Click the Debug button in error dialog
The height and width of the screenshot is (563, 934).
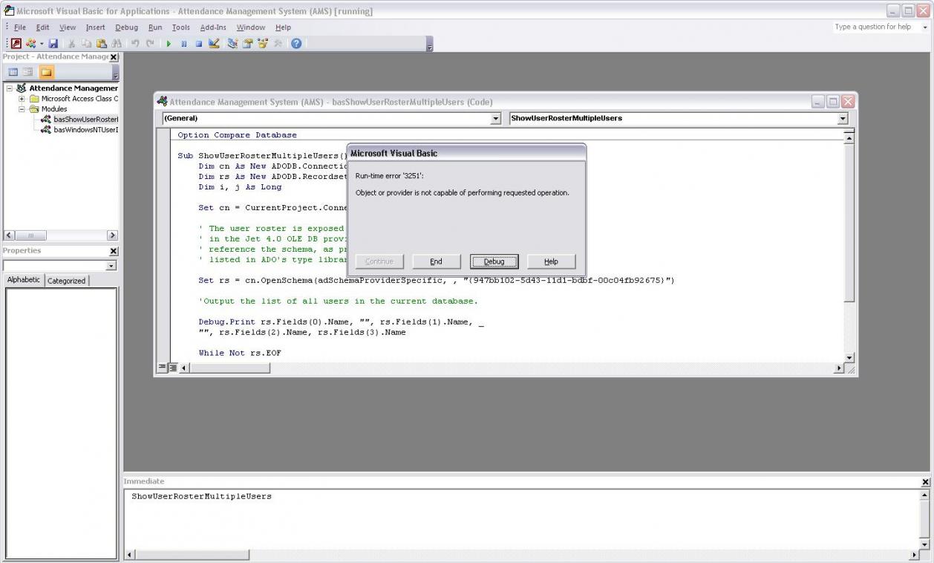(494, 261)
